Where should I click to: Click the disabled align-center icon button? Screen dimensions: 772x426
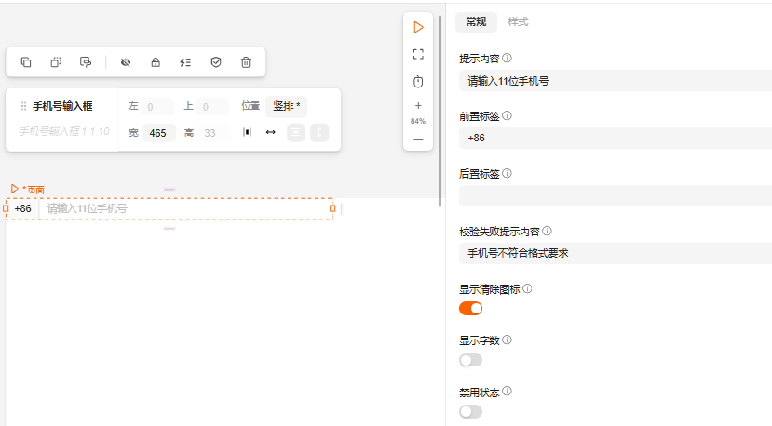click(x=295, y=132)
